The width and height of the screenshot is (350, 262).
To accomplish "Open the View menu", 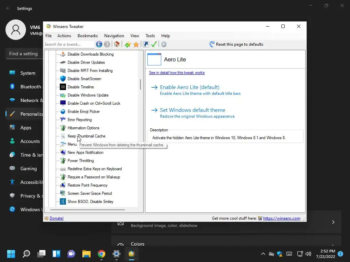I will tap(135, 35).
